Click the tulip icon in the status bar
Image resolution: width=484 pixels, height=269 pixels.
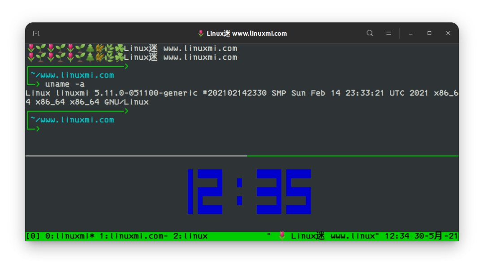click(x=282, y=236)
